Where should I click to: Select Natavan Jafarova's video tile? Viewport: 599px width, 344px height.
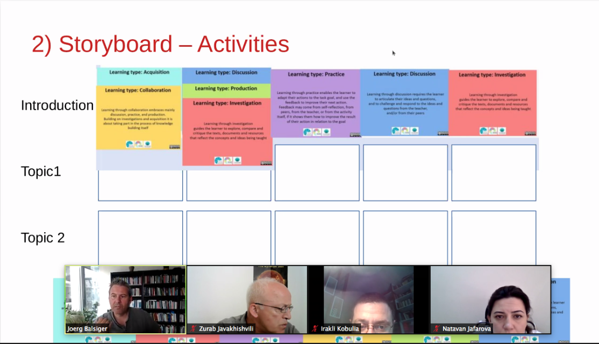point(490,299)
